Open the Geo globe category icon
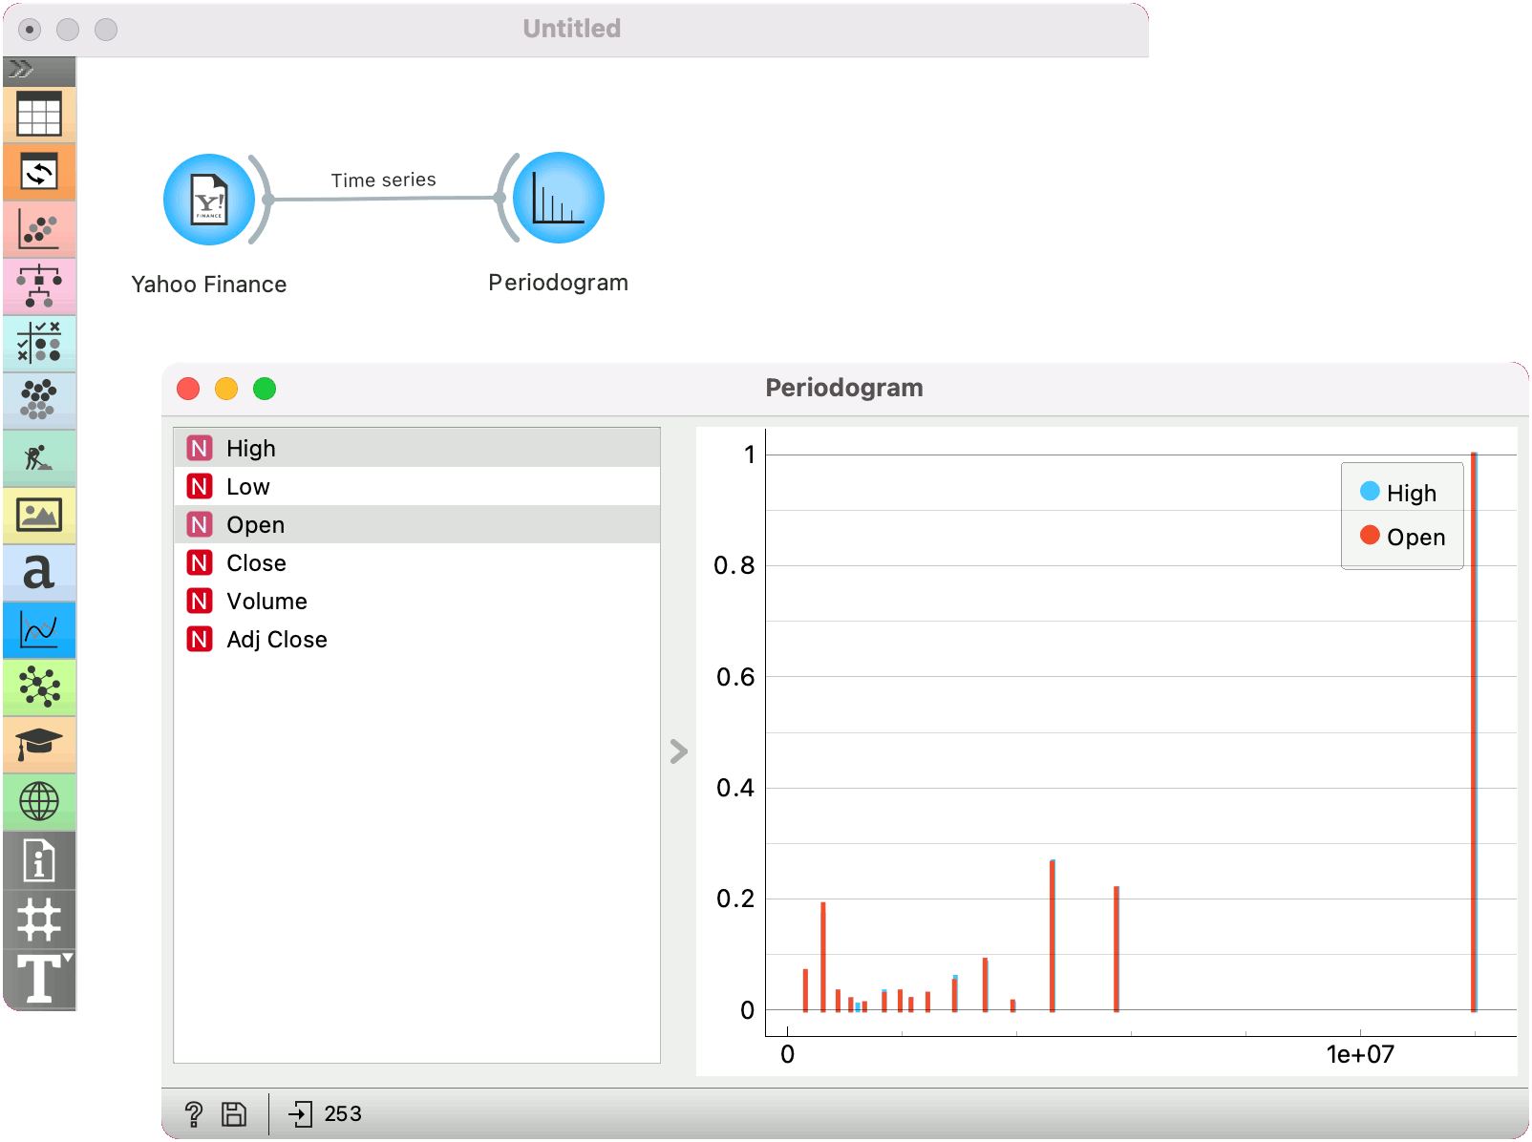Screen dimensions: 1532x1142 tap(39, 801)
